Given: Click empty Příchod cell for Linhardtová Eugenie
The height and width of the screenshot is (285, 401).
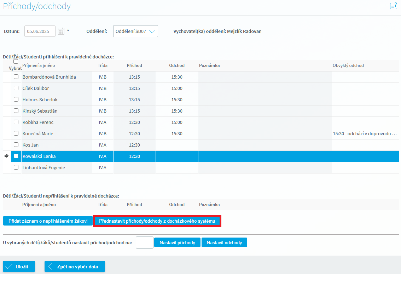Looking at the screenshot, I should pyautogui.click(x=134, y=168).
